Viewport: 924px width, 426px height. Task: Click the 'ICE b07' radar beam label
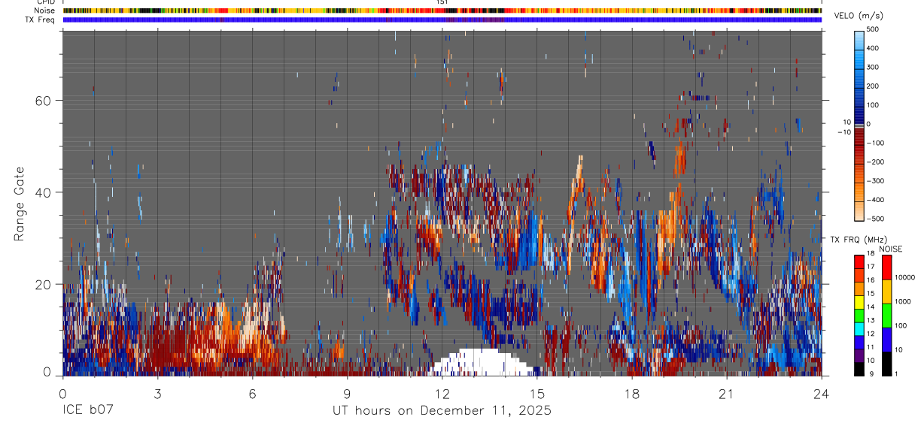[89, 410]
